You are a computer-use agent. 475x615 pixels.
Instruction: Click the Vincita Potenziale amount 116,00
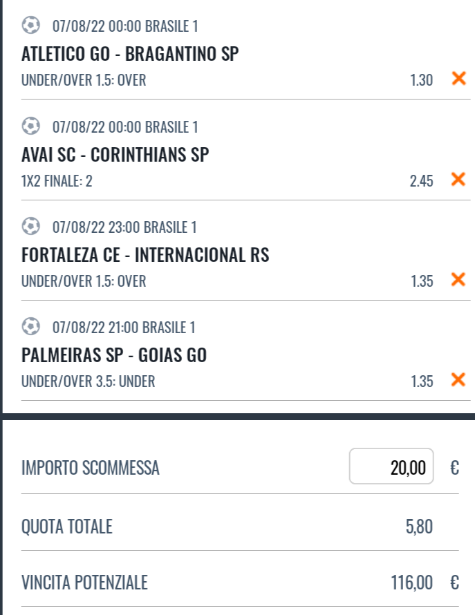412,583
